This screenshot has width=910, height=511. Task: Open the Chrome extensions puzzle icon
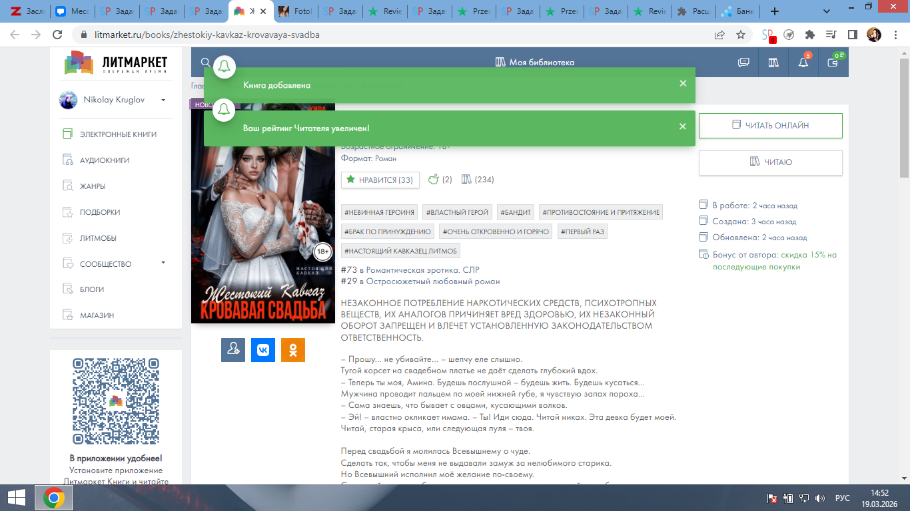pos(810,35)
